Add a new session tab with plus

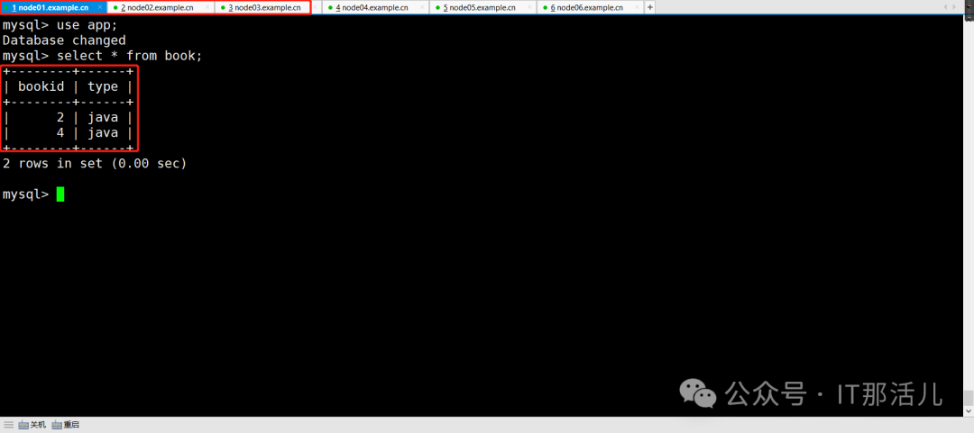point(649,7)
